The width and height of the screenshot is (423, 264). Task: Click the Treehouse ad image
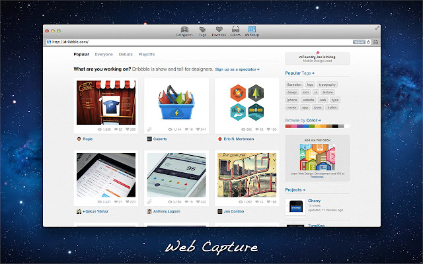coord(317,157)
